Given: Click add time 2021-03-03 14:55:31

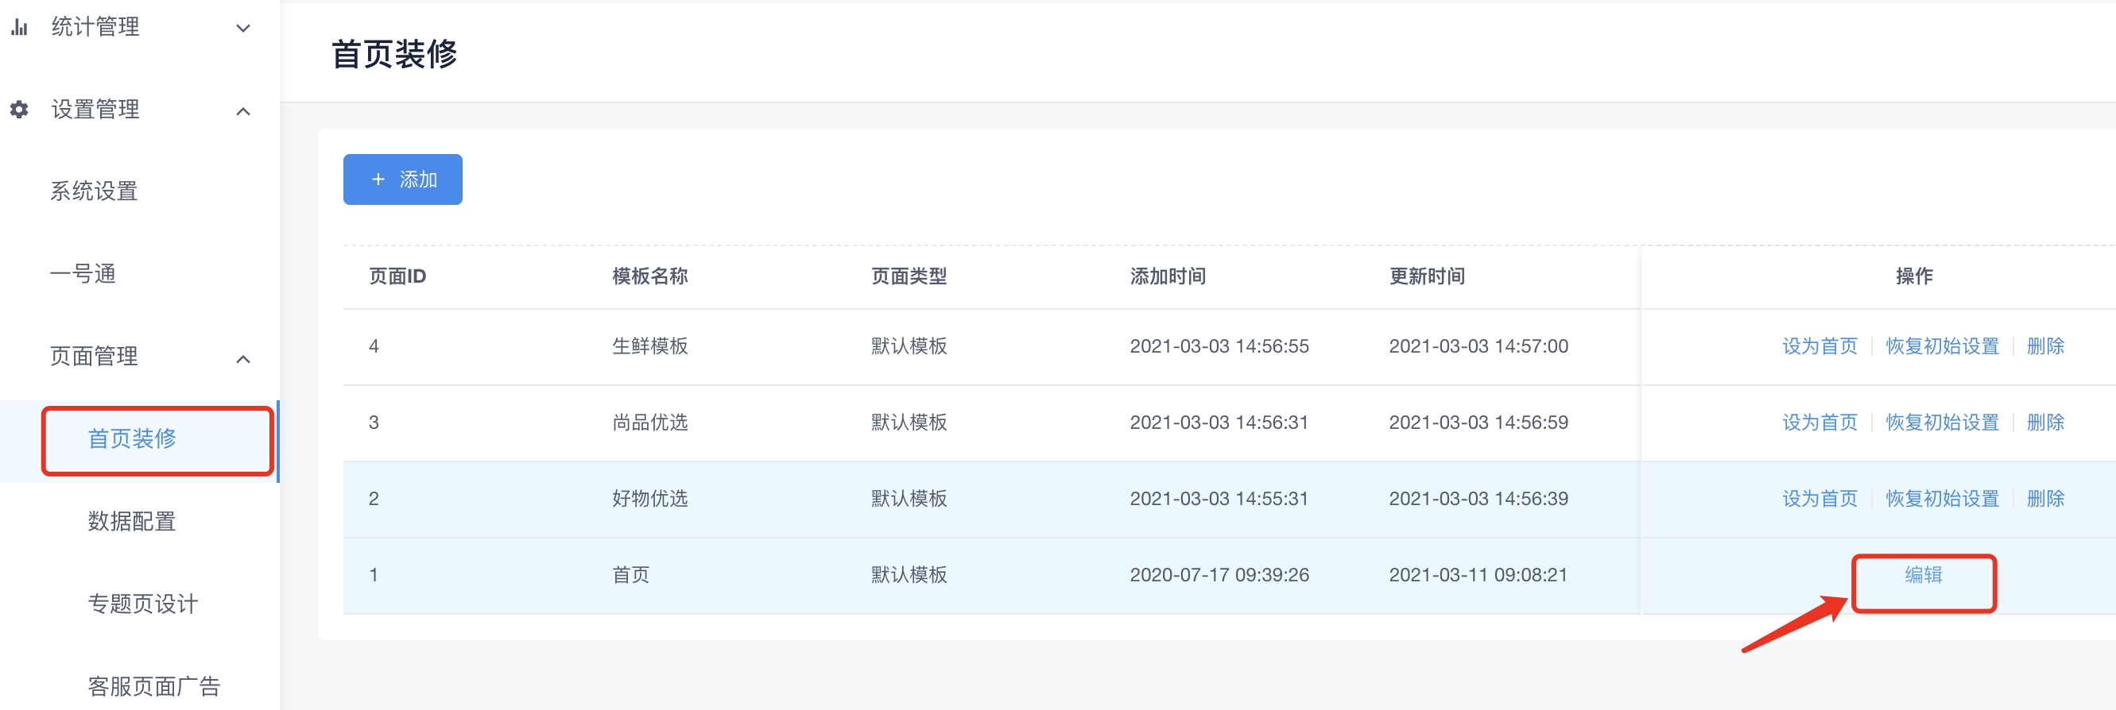Looking at the screenshot, I should point(1219,499).
